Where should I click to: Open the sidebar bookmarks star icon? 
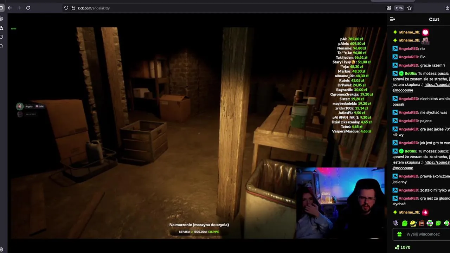point(1,46)
